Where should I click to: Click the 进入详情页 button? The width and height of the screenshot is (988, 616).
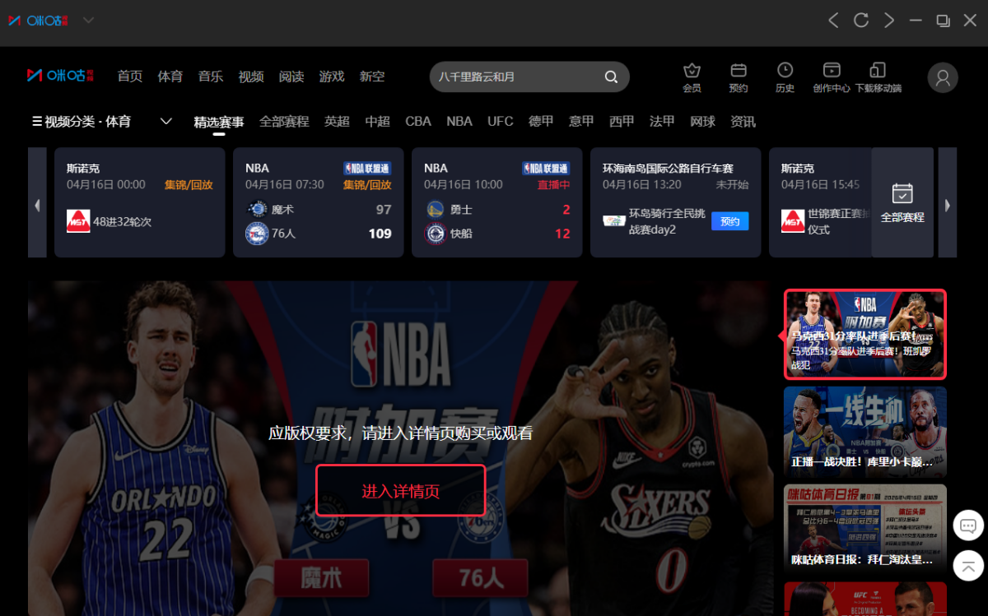pos(401,491)
